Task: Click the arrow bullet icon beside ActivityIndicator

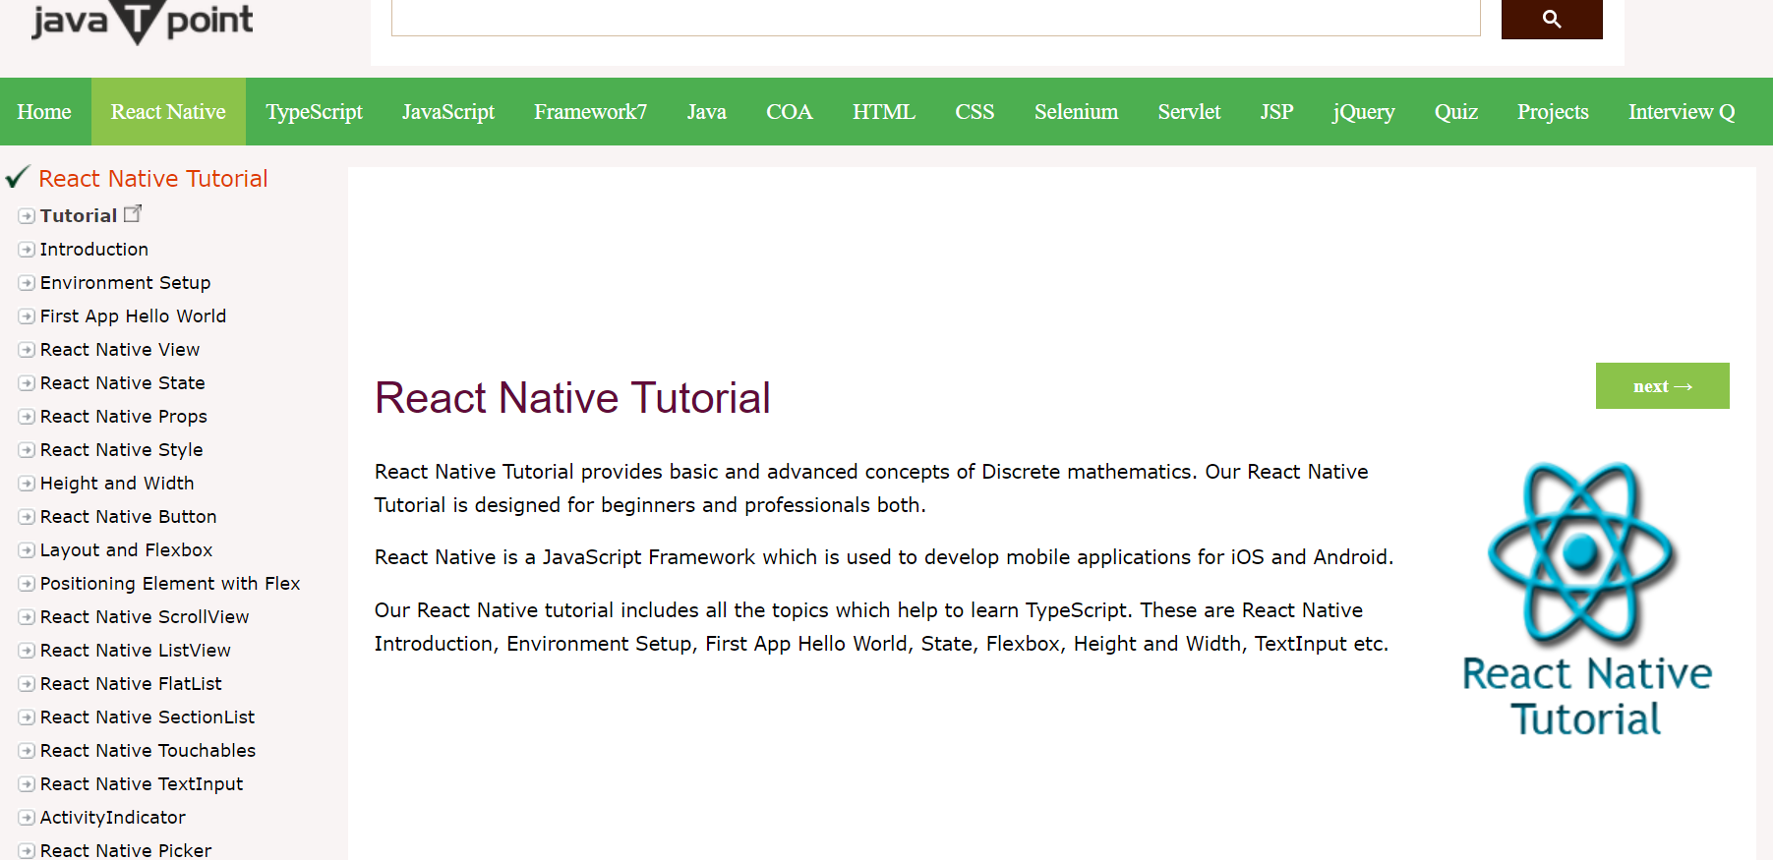Action: click(x=27, y=818)
